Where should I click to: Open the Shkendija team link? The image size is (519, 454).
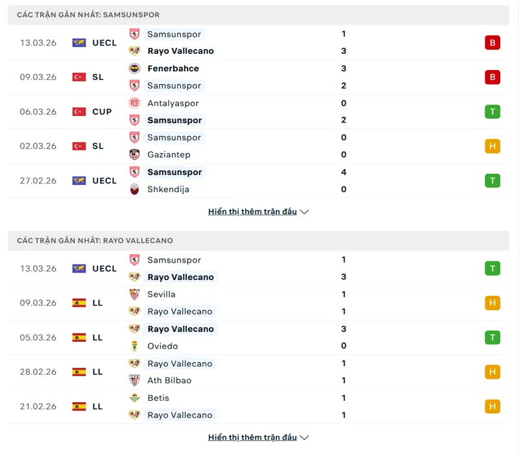(x=168, y=189)
